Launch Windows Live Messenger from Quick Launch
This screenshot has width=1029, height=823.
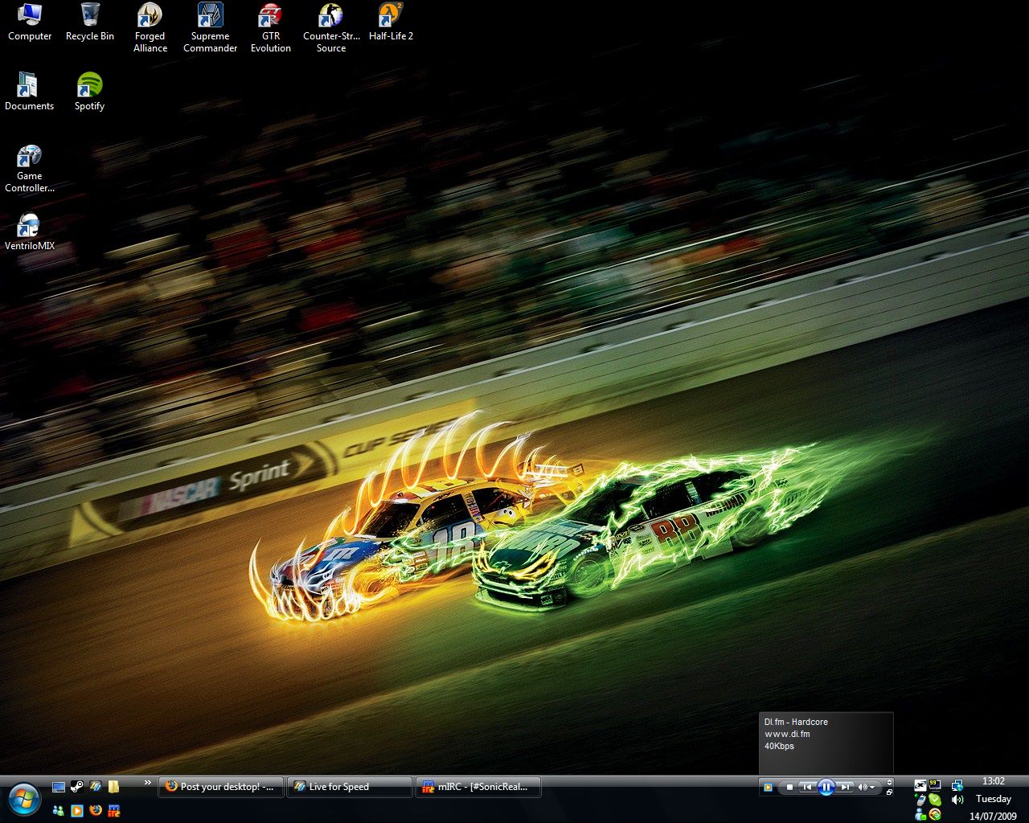(x=58, y=810)
